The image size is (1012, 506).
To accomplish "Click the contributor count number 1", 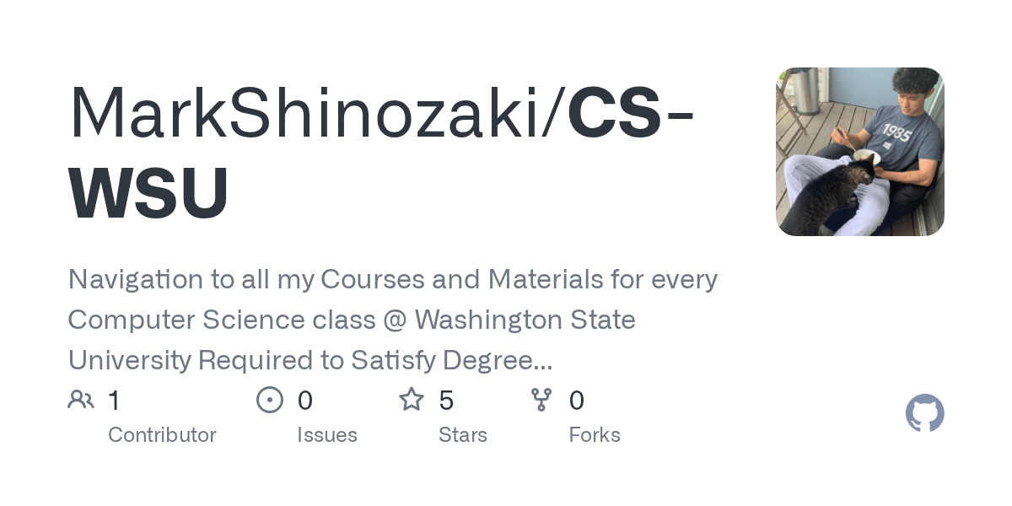I will point(114,401).
